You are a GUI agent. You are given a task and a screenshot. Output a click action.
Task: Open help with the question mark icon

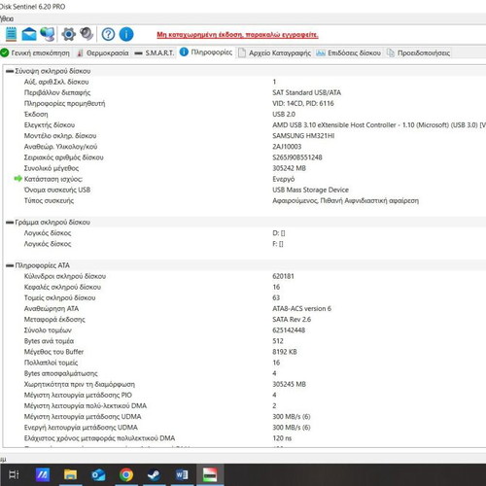(108, 34)
